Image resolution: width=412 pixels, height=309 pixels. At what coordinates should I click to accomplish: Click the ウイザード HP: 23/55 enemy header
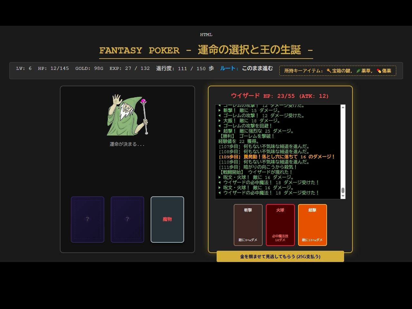pyautogui.click(x=280, y=96)
